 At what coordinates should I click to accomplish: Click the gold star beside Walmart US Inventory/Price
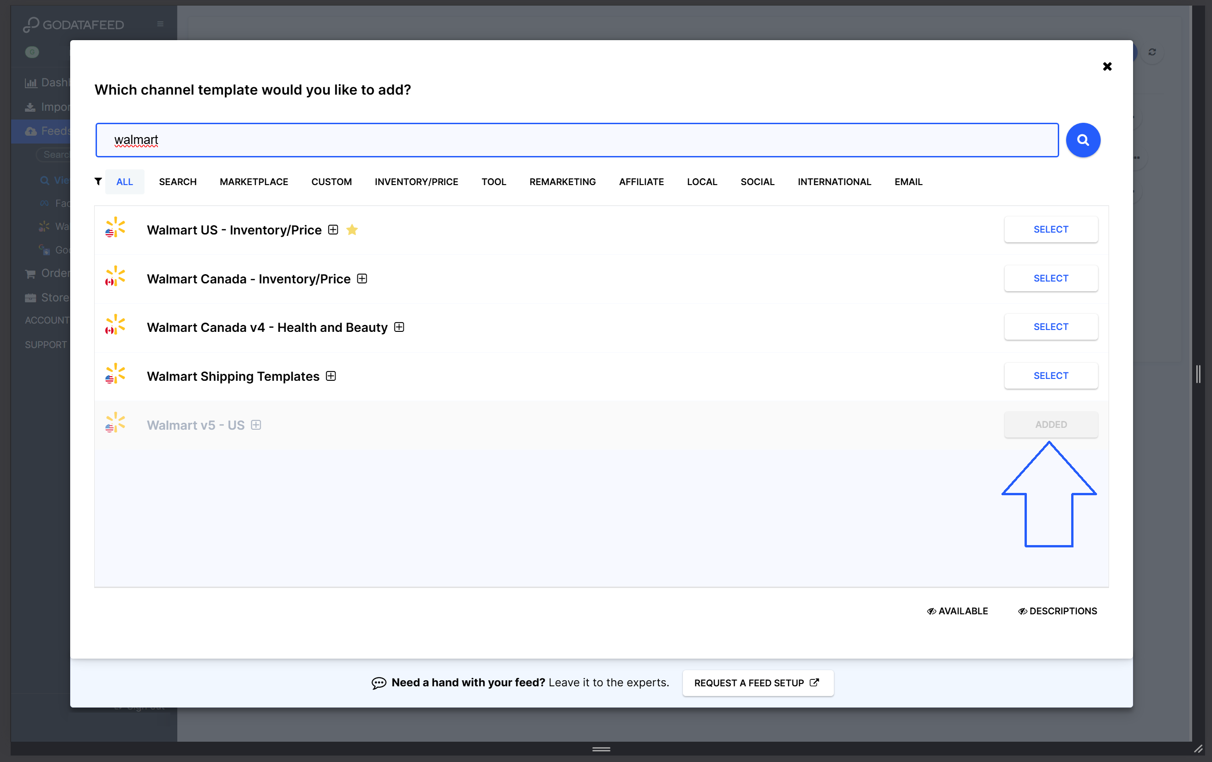point(352,230)
